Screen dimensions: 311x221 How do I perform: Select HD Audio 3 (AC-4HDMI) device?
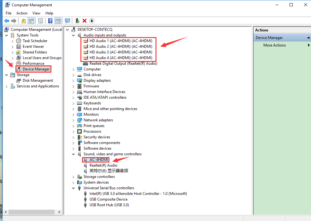click(x=121, y=52)
